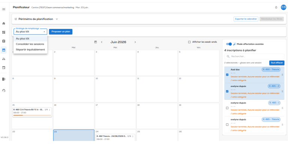Image resolution: width=288 pixels, height=144 pixels.
Task: Click Proposer un plan button
Action: [x=61, y=31]
